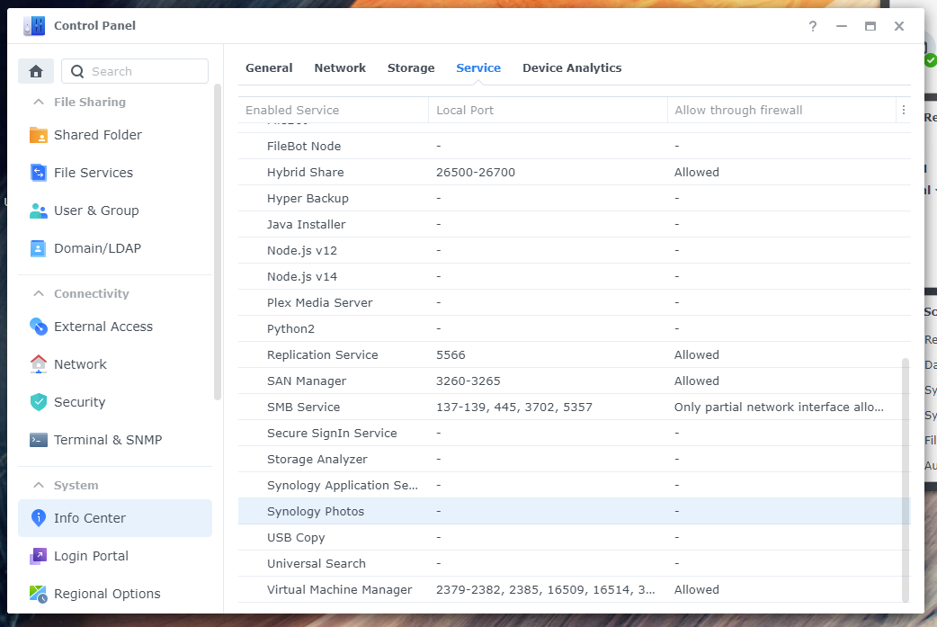This screenshot has height=627, width=937.
Task: Open Shared Folder icon in sidebar
Action: 39,135
